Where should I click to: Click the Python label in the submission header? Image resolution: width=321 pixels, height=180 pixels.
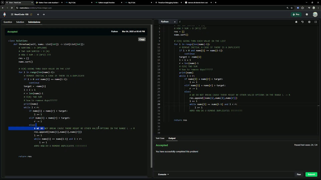pyautogui.click(x=114, y=31)
